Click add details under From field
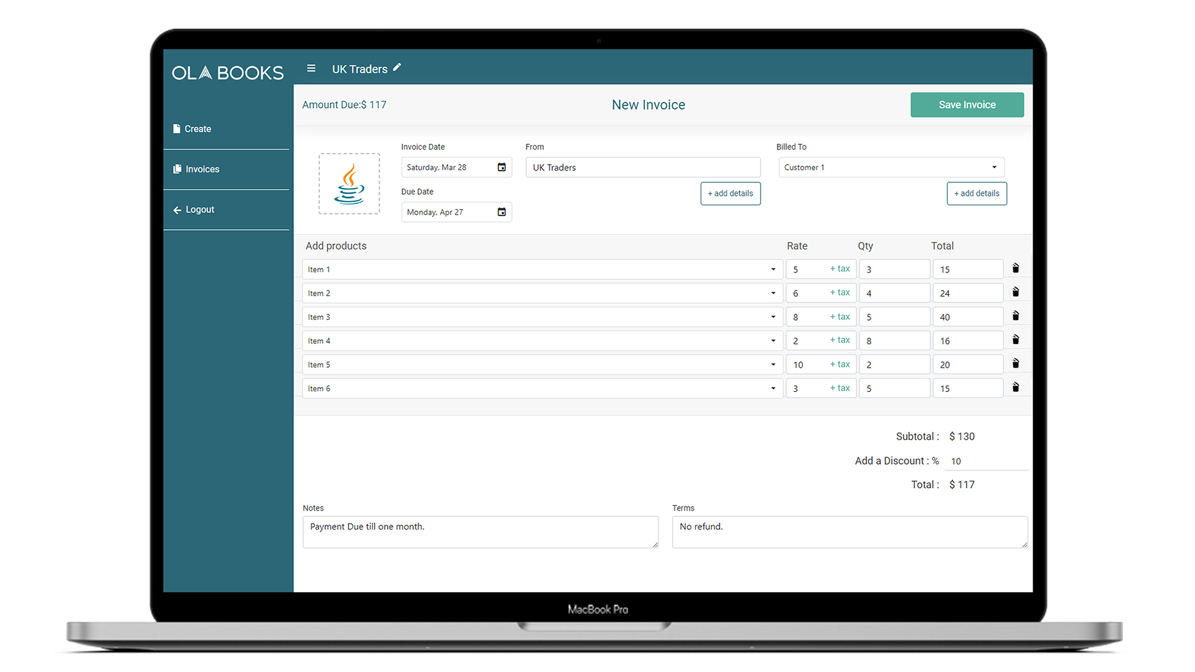Viewport: 1195px width, 672px height. click(730, 194)
